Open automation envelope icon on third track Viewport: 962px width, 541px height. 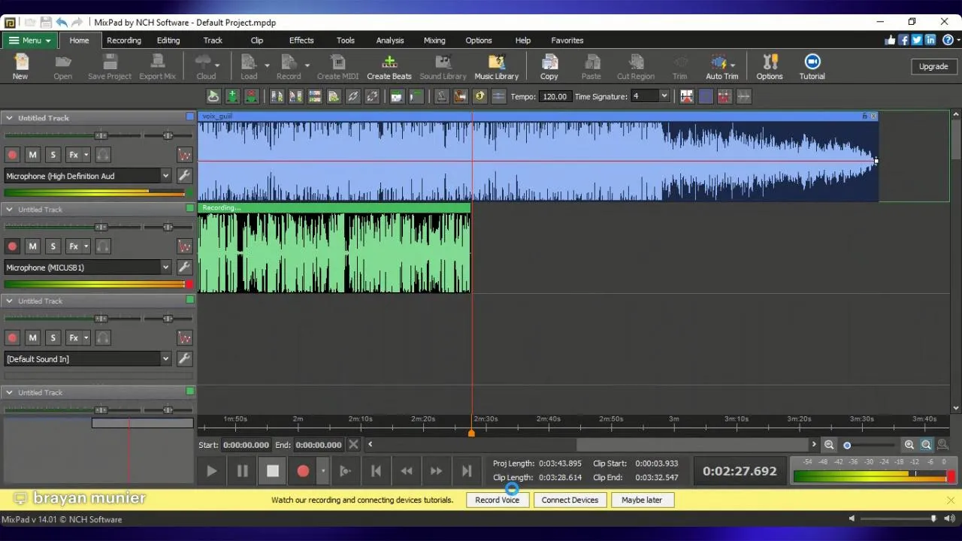(x=184, y=338)
